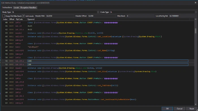Viewport: 198px width, 111px height.
Task: Select ldarg.0 row at index 63
Action: tap(98, 103)
